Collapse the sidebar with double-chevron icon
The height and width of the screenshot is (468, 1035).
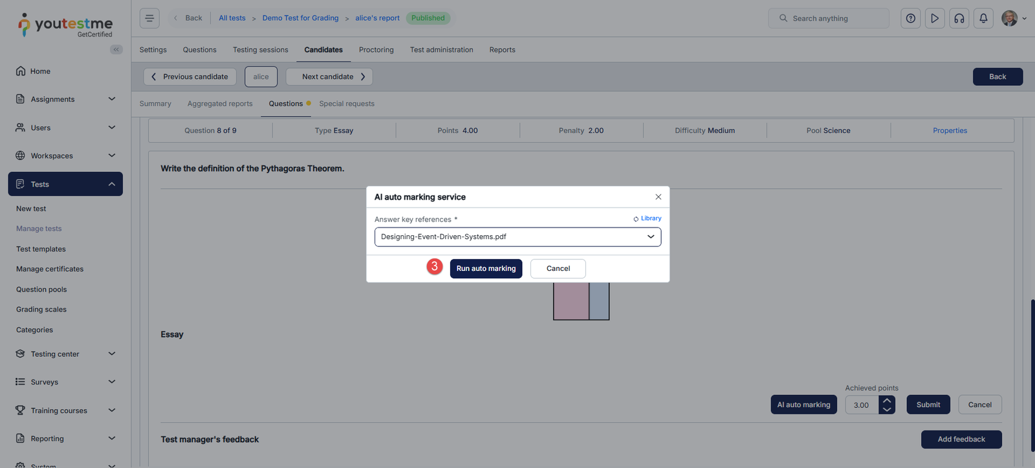click(x=116, y=50)
